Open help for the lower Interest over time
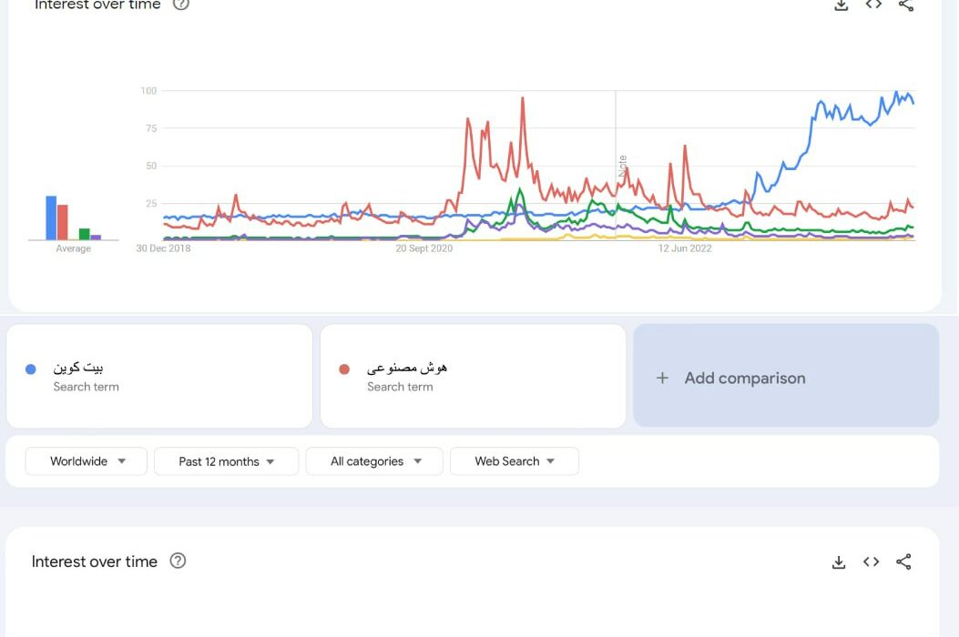The image size is (959, 637). tap(178, 561)
